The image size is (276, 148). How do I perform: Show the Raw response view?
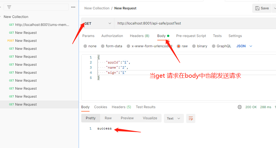click(108, 118)
